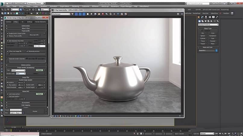
Task: Select the Move tool in main toolbar
Action: (x=33, y=10)
